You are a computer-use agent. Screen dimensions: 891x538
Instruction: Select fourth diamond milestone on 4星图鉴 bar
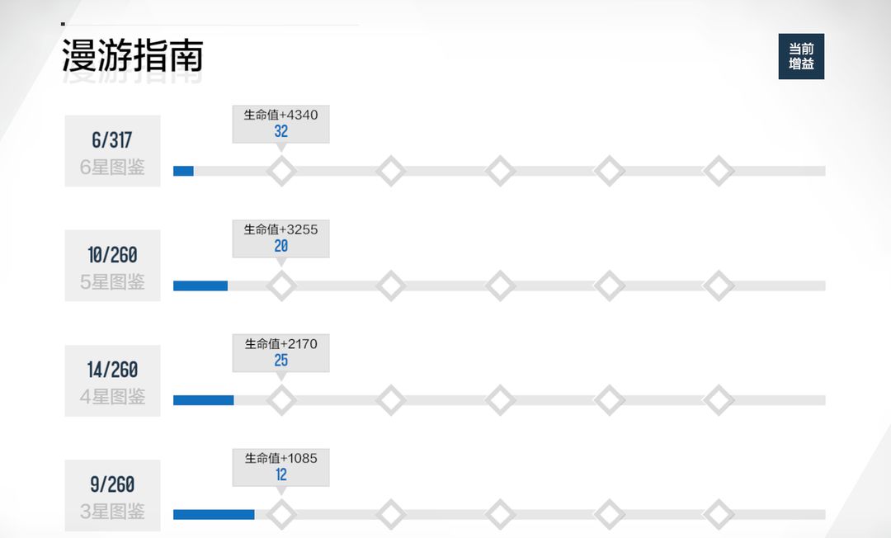pos(610,400)
